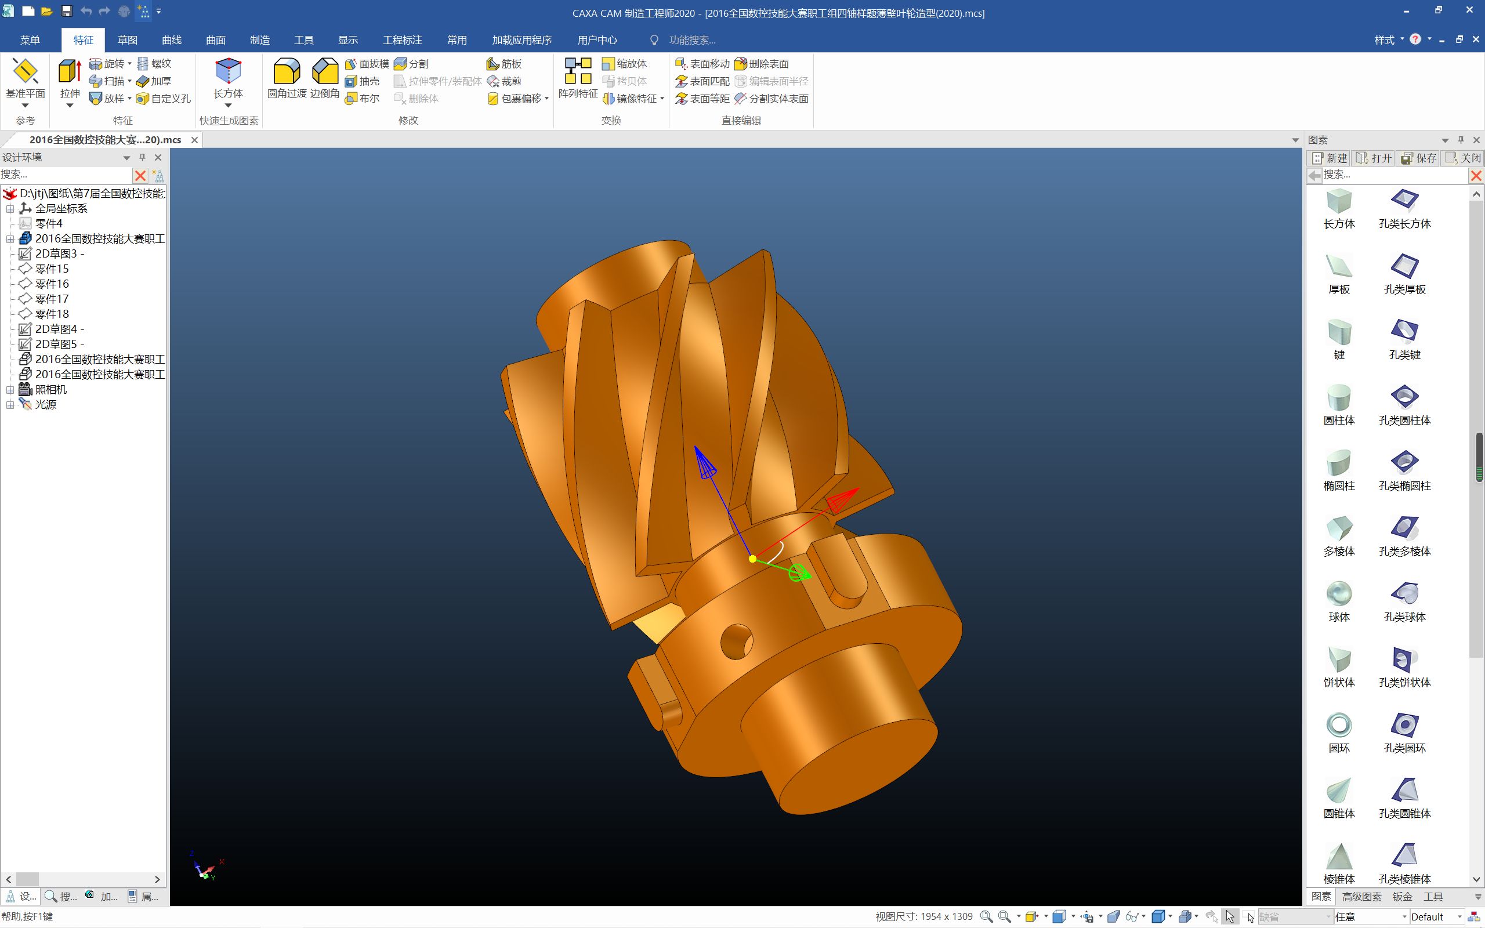Select 表面移动 face move tool
This screenshot has width=1485, height=928.
point(702,64)
